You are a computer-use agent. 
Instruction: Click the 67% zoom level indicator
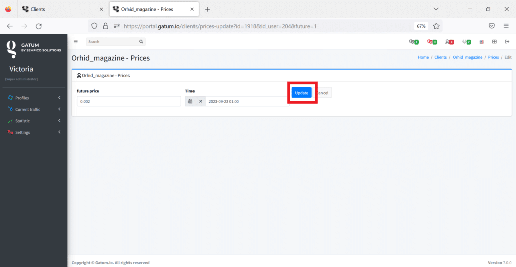point(421,26)
